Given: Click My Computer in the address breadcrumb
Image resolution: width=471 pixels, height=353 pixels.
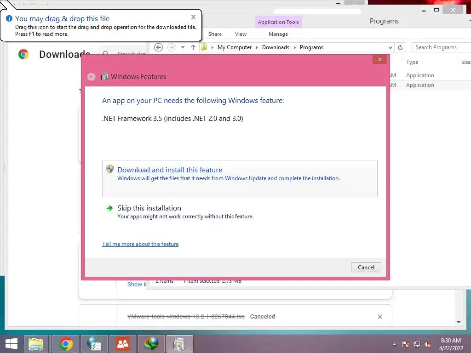Looking at the screenshot, I should coord(235,47).
